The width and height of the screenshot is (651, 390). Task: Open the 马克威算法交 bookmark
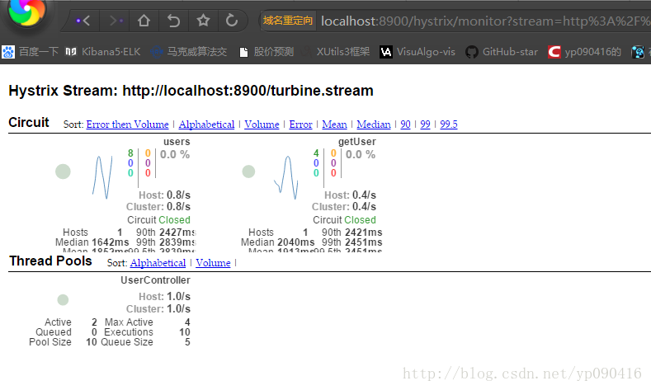point(189,52)
